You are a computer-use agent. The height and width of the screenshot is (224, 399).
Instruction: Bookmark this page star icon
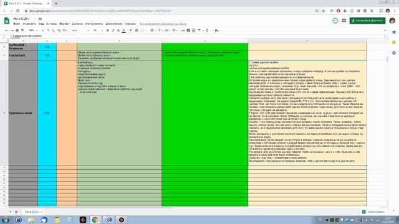click(x=324, y=11)
